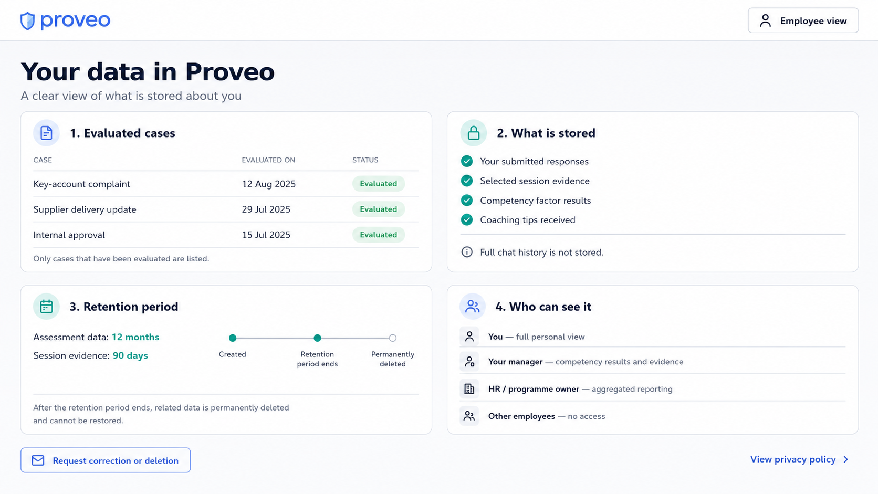Click the 2. What is stored heading
This screenshot has width=878, height=494.
546,133
